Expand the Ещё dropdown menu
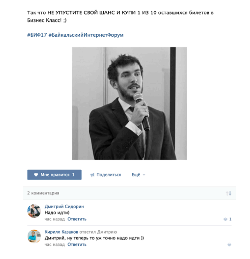Image resolution: width=250 pixels, height=259 pixels. pos(138,174)
